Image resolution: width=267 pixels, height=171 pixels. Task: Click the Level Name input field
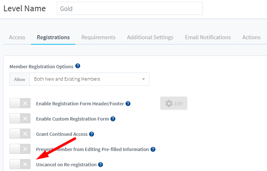(130, 9)
